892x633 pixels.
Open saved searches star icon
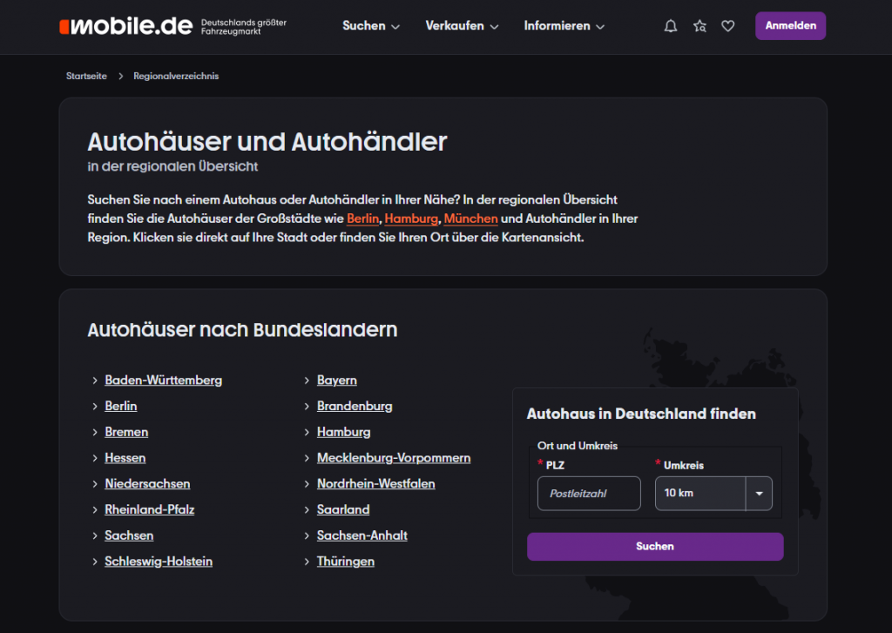pyautogui.click(x=699, y=26)
